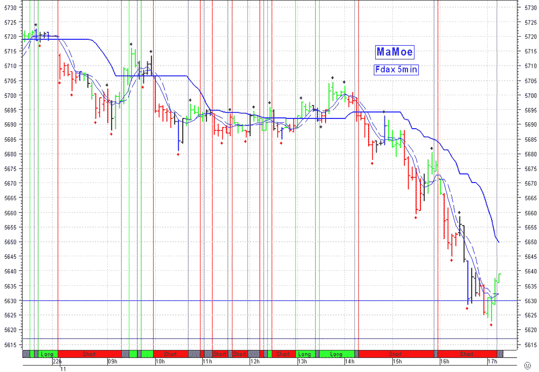Click the Fdax 5min chart label
The image size is (539, 372).
pos(395,69)
